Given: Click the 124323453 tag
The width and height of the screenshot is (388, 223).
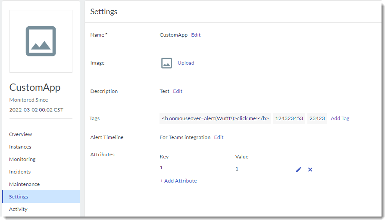Looking at the screenshot, I should pos(289,118).
